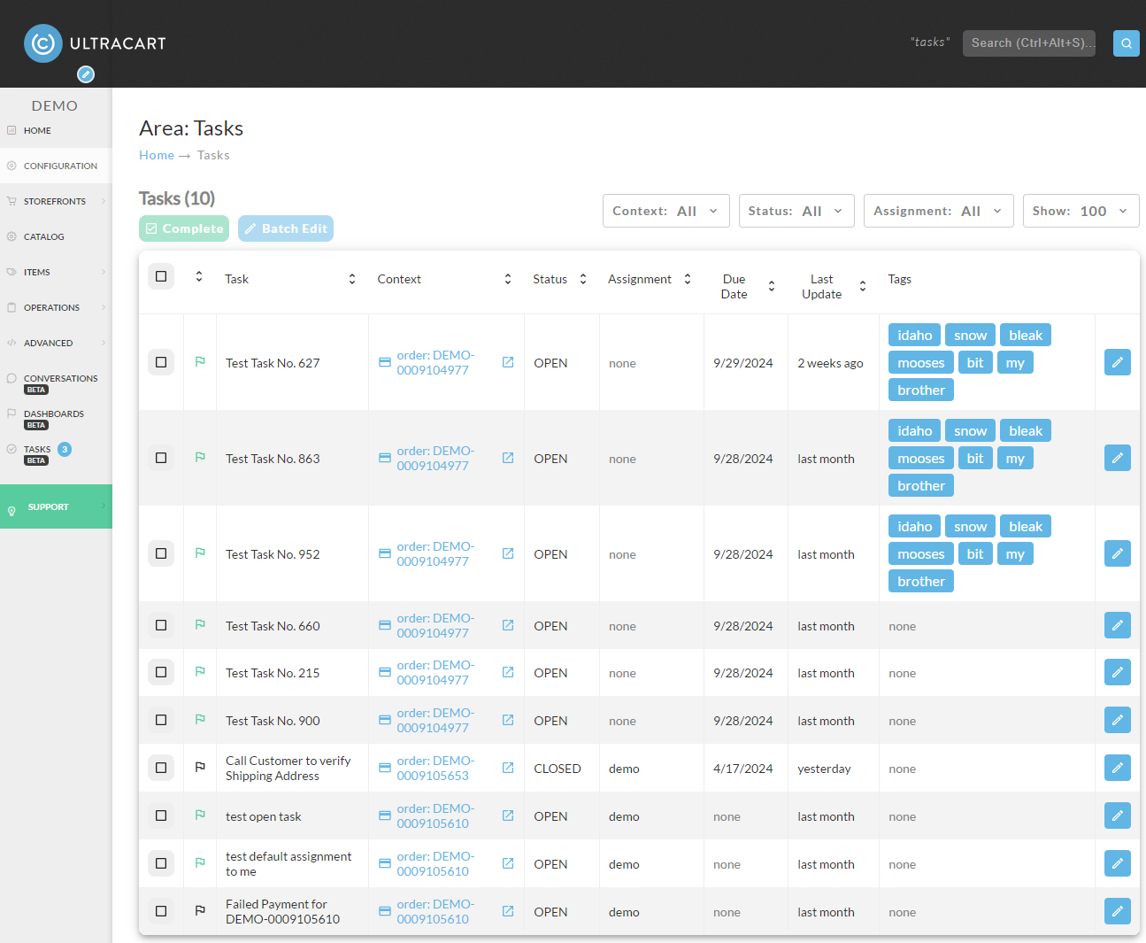Check the box for Test Task No. 863
The width and height of the screenshot is (1146, 943).
click(161, 458)
